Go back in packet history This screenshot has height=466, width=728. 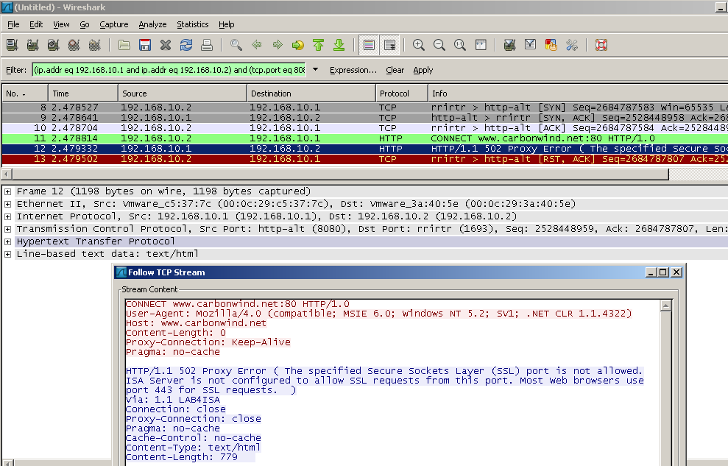pos(257,45)
